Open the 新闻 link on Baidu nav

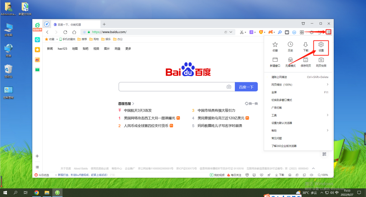[x=50, y=49]
